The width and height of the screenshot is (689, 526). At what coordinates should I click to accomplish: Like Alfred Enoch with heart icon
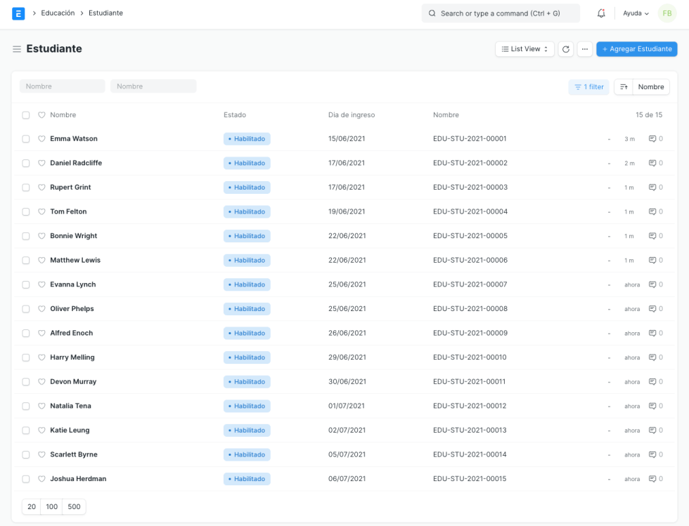41,334
